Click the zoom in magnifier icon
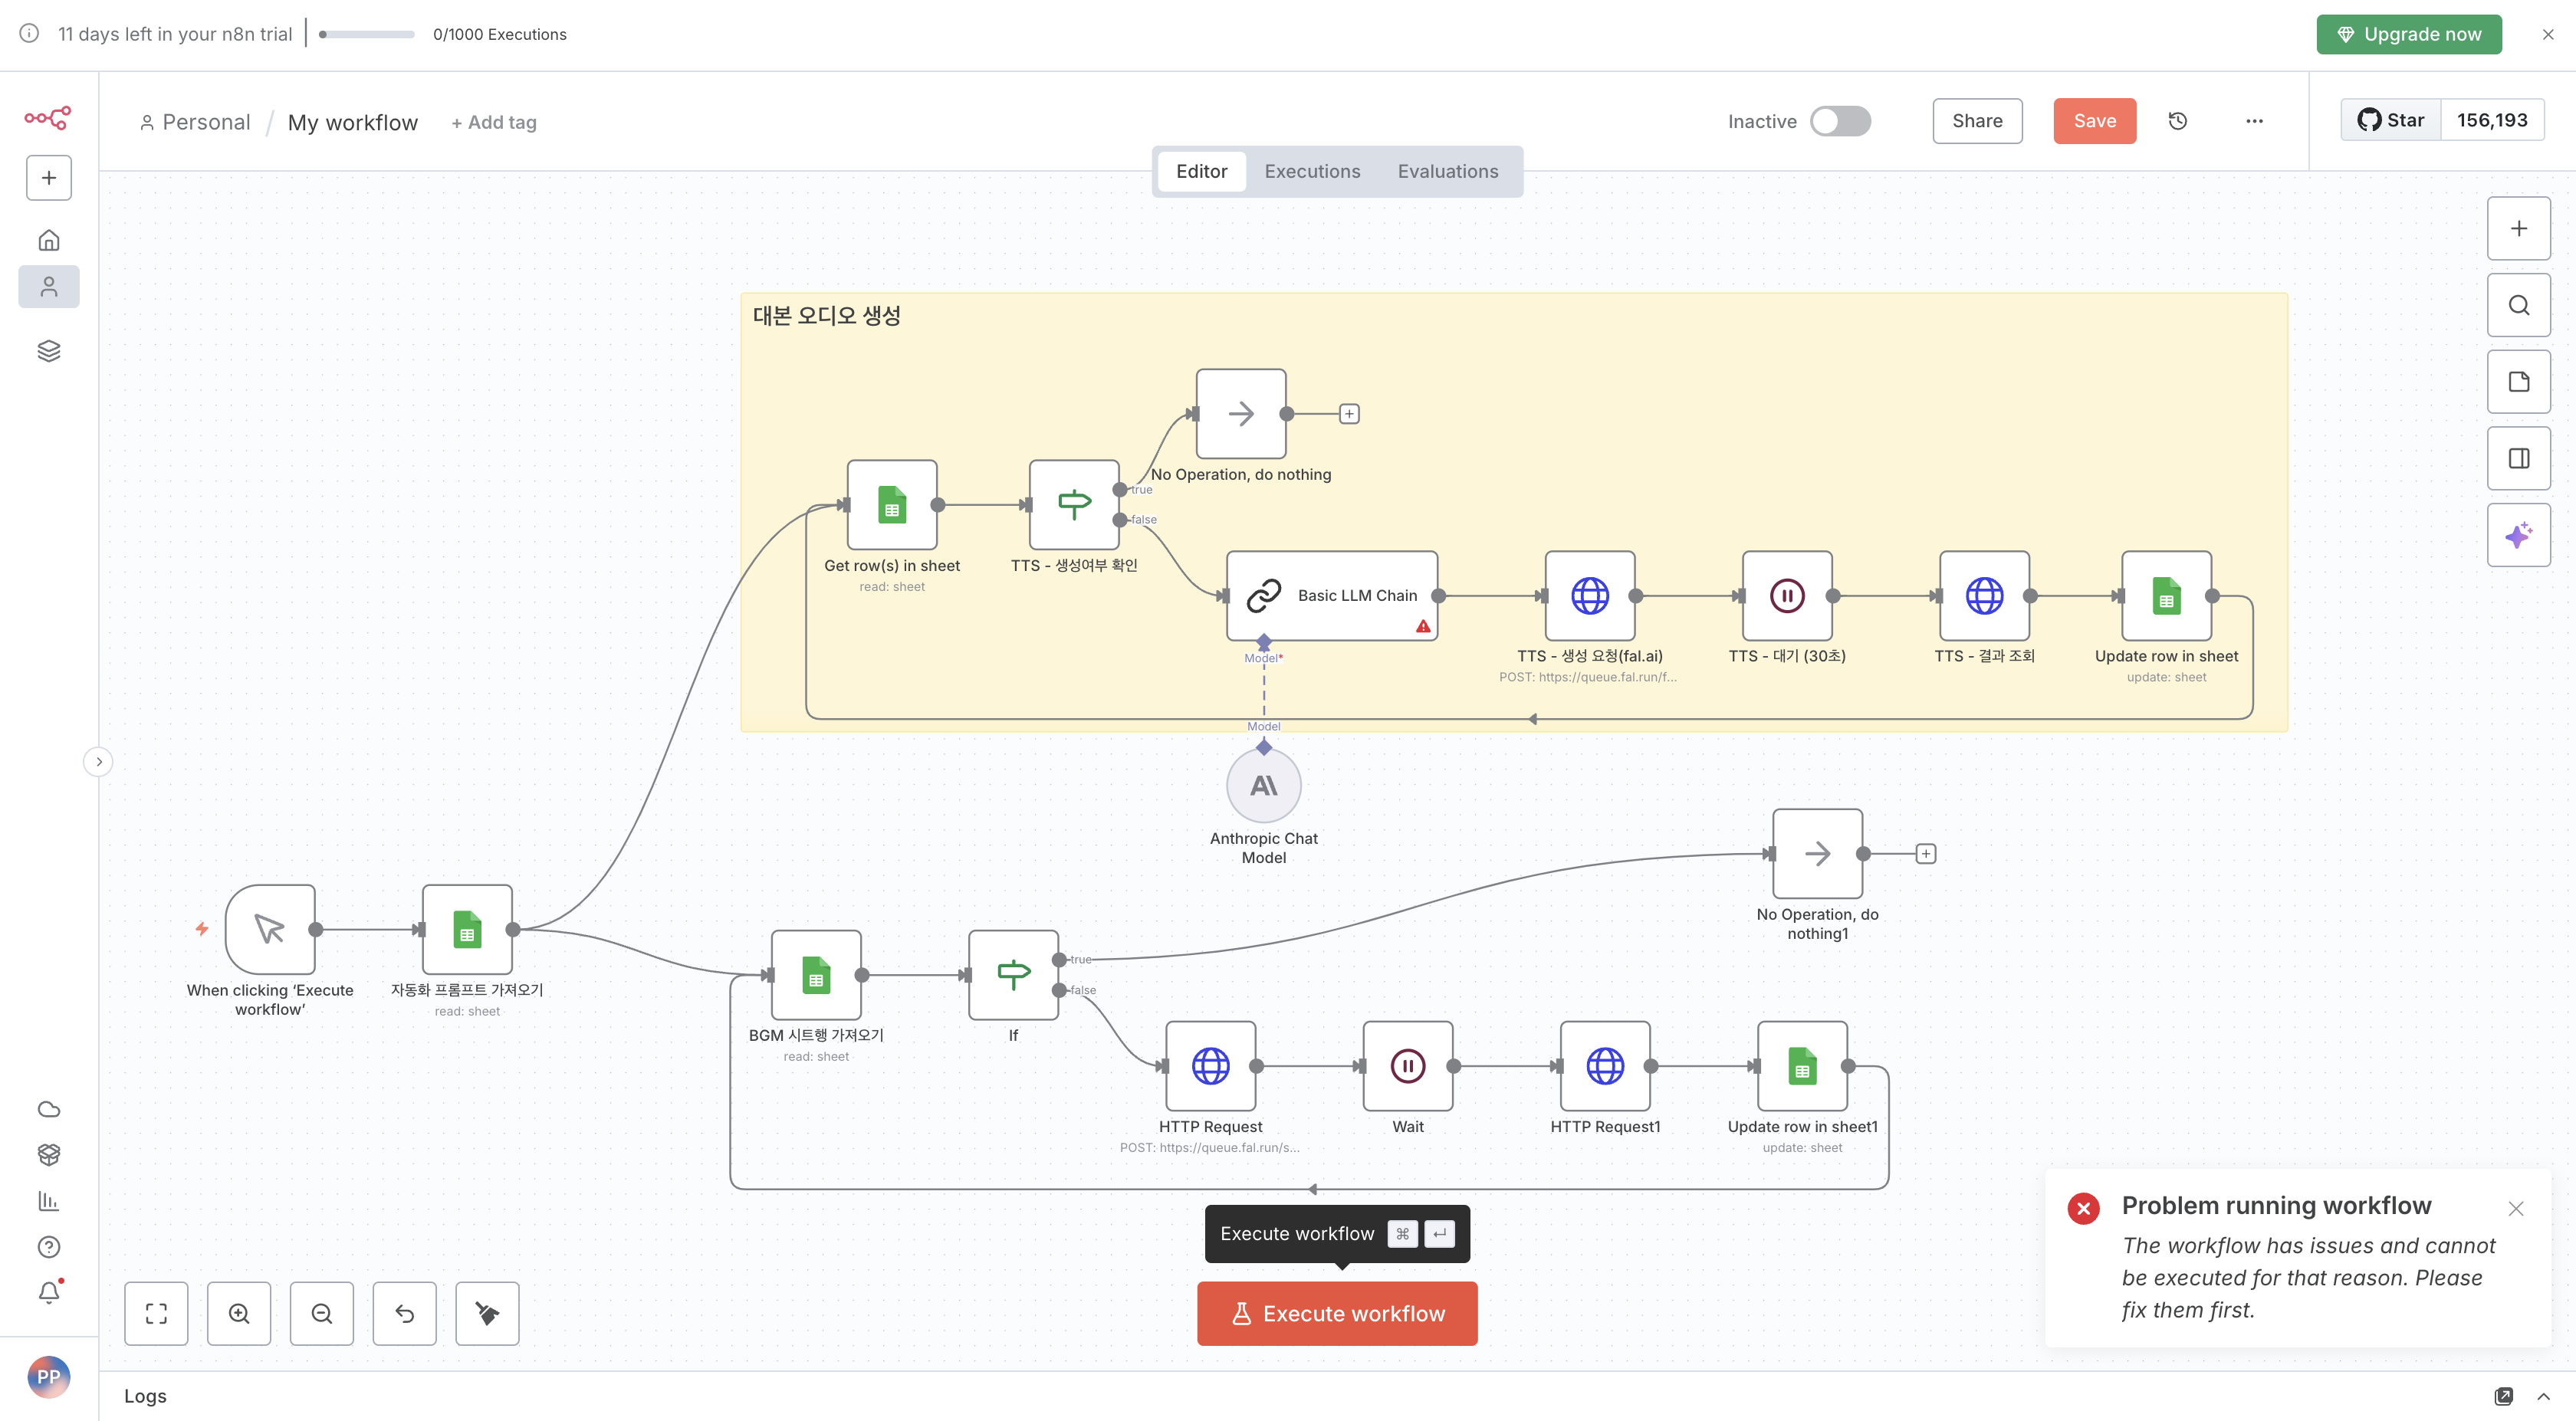This screenshot has width=2576, height=1421. [239, 1313]
